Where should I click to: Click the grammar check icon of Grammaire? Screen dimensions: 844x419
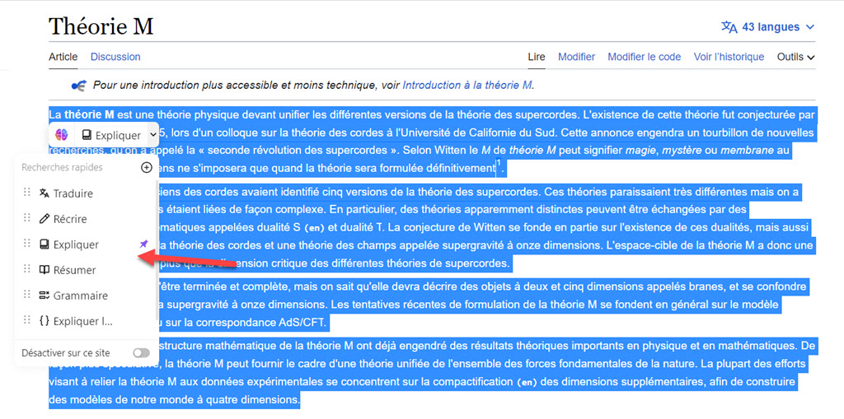pos(45,296)
